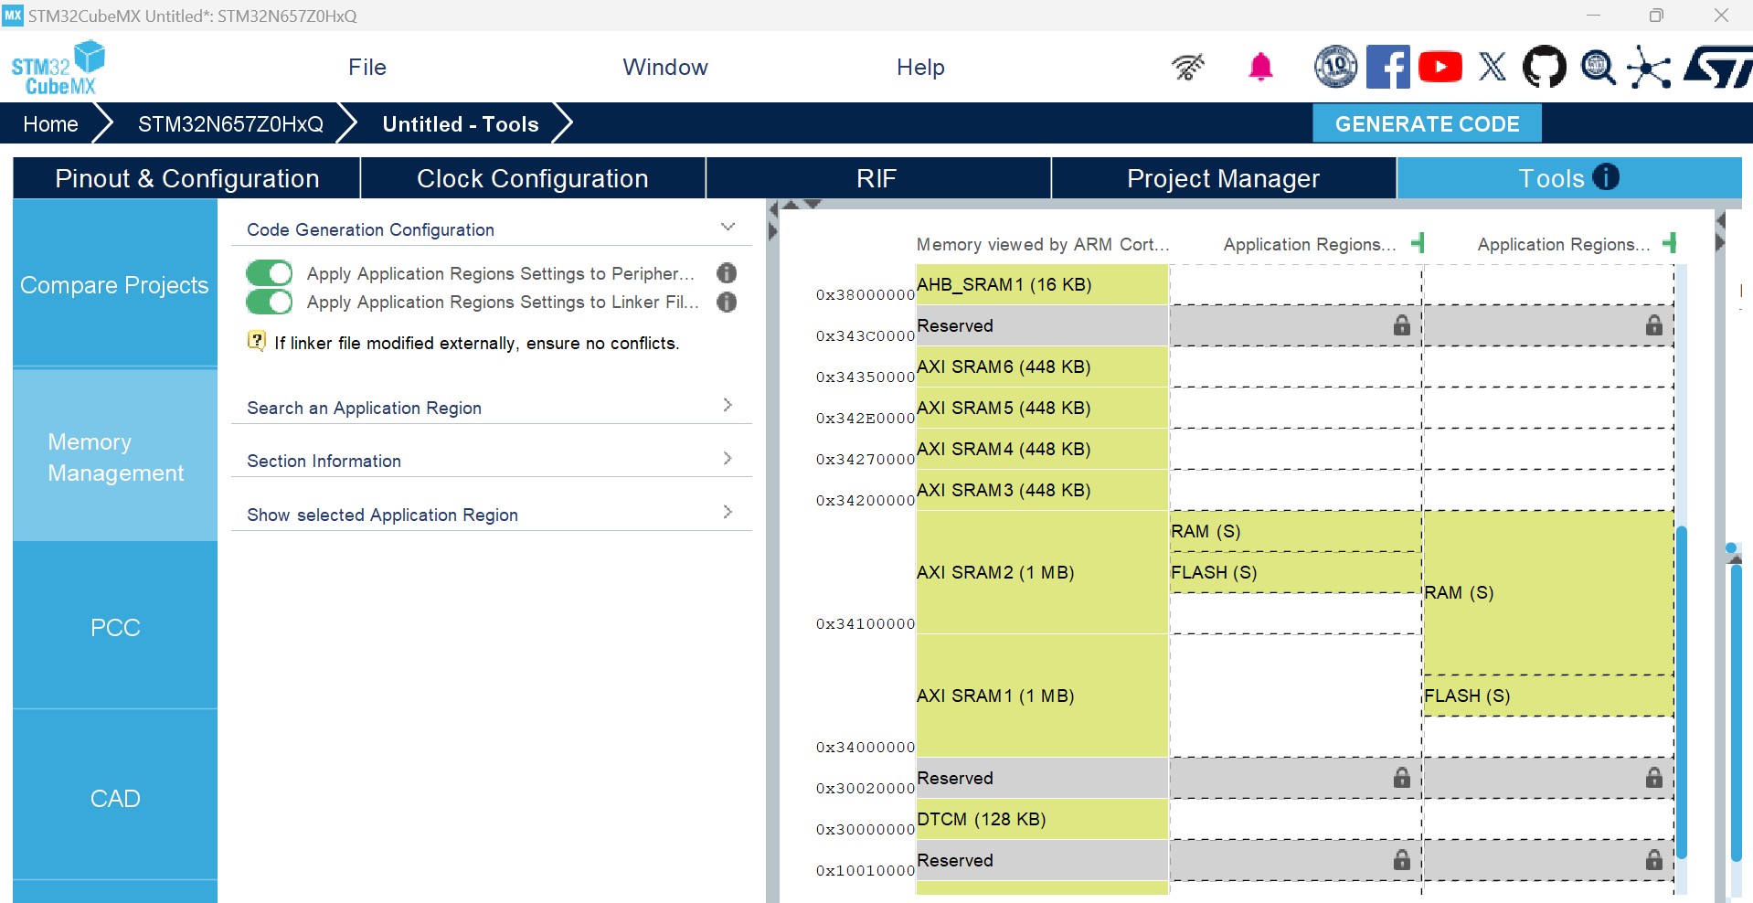Expand Search an Application Region section
1753x903 pixels.
(728, 405)
